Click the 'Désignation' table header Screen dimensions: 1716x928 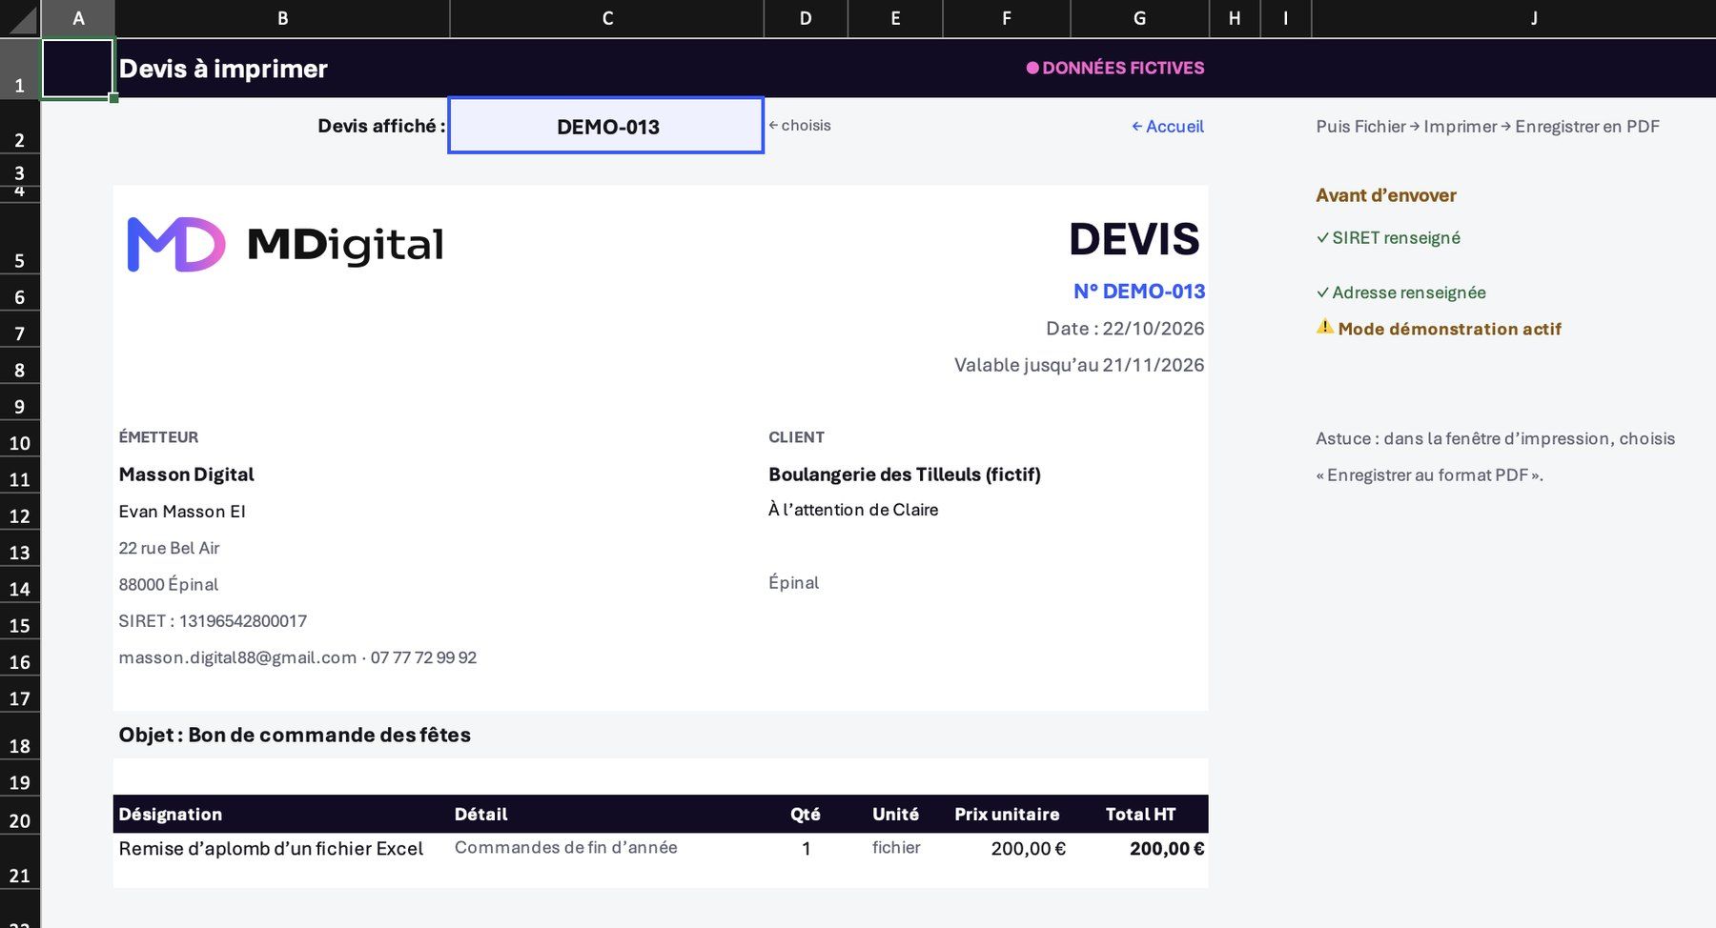click(x=170, y=815)
